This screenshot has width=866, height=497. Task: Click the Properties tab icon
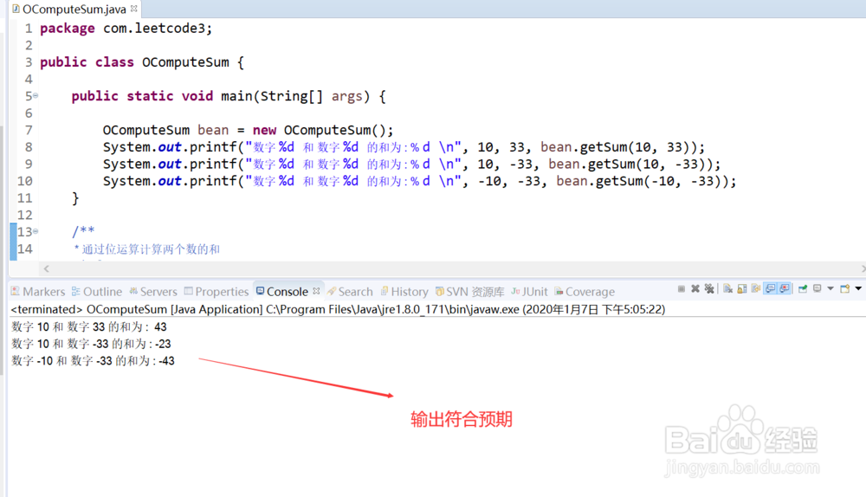click(x=188, y=291)
